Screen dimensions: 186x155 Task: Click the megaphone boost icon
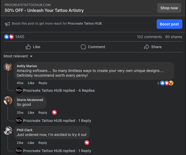(x=7, y=24)
